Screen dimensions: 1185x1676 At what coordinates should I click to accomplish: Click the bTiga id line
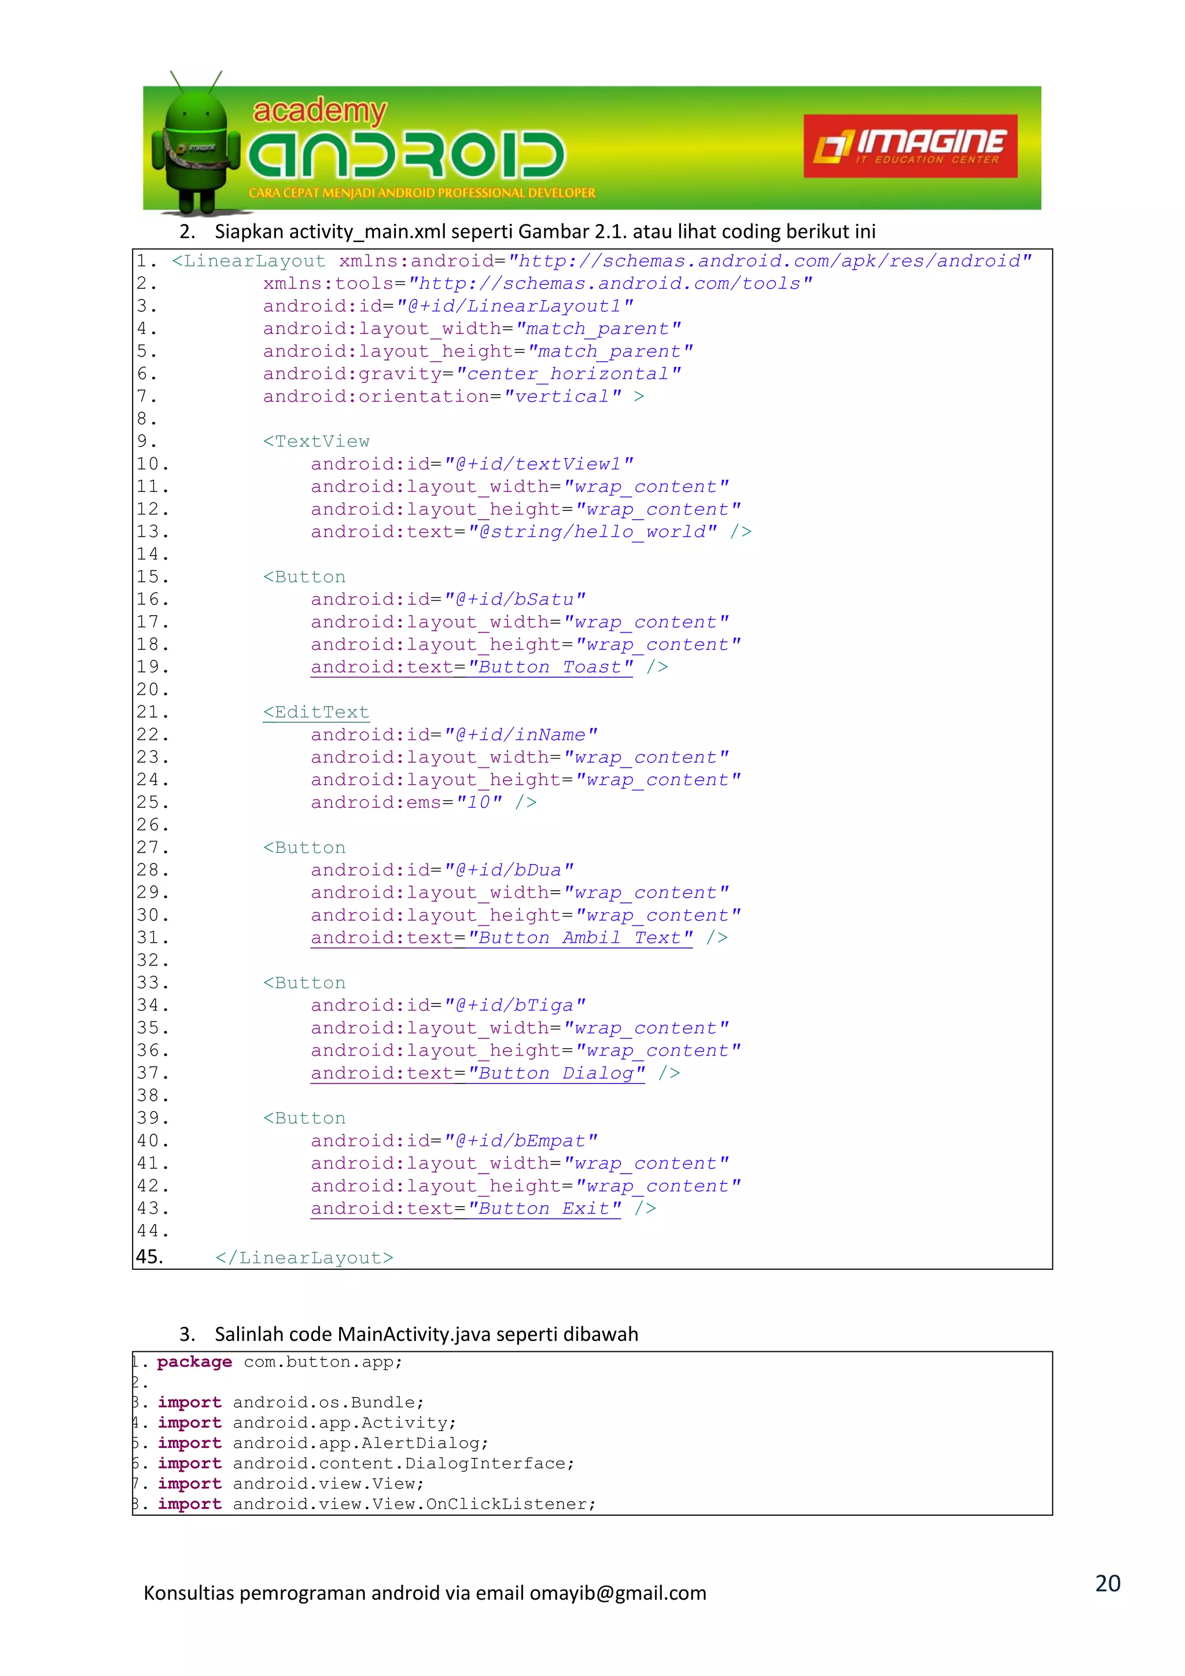click(x=448, y=1005)
